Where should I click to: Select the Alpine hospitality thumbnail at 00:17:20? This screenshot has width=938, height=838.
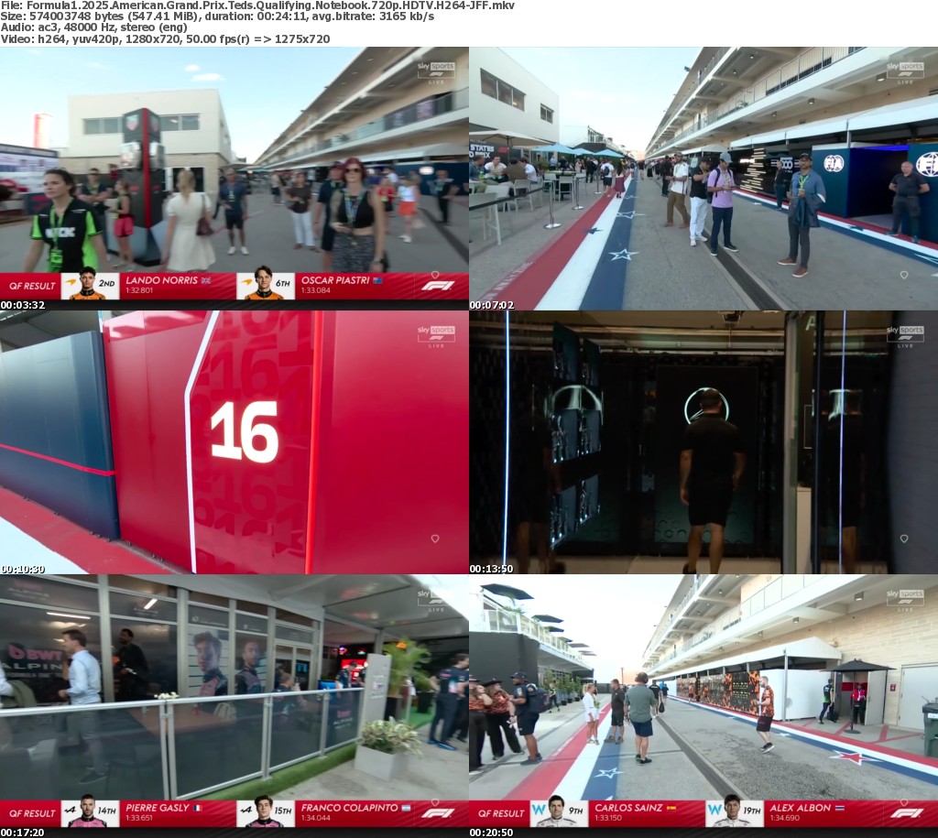(x=234, y=687)
